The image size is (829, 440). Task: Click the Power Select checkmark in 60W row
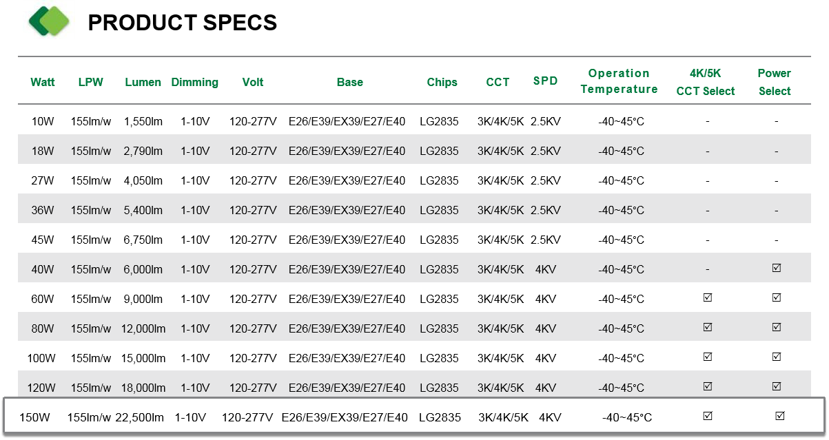coord(777,298)
